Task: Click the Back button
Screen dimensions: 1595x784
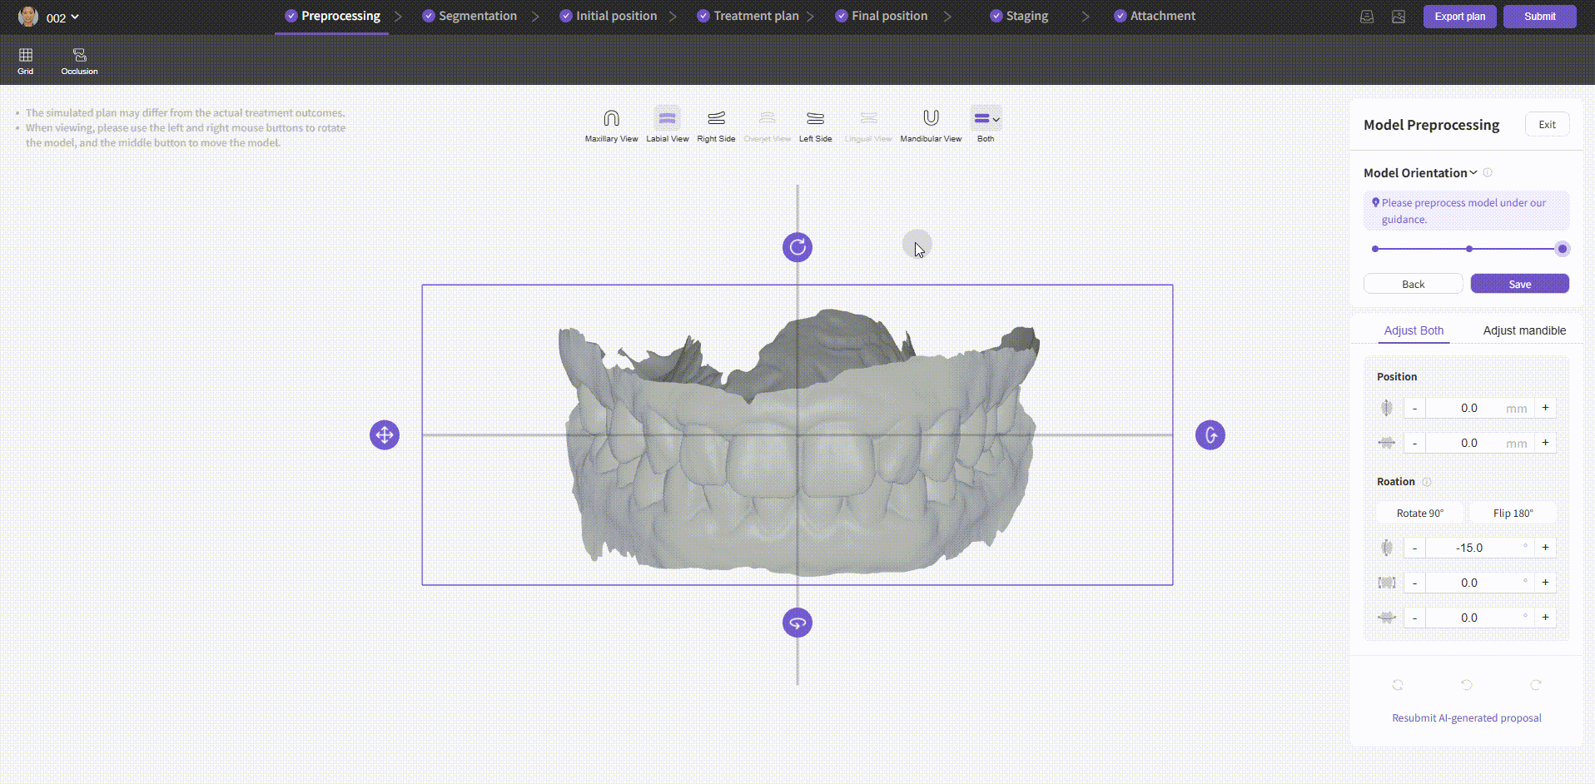Action: coord(1413,284)
